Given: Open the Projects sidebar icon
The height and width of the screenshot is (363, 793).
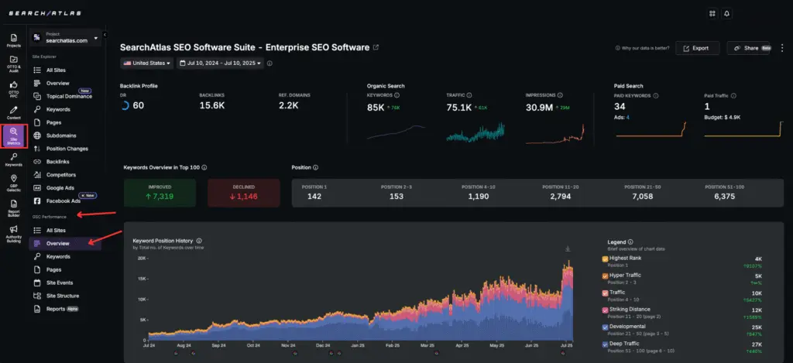Looking at the screenshot, I should point(14,40).
